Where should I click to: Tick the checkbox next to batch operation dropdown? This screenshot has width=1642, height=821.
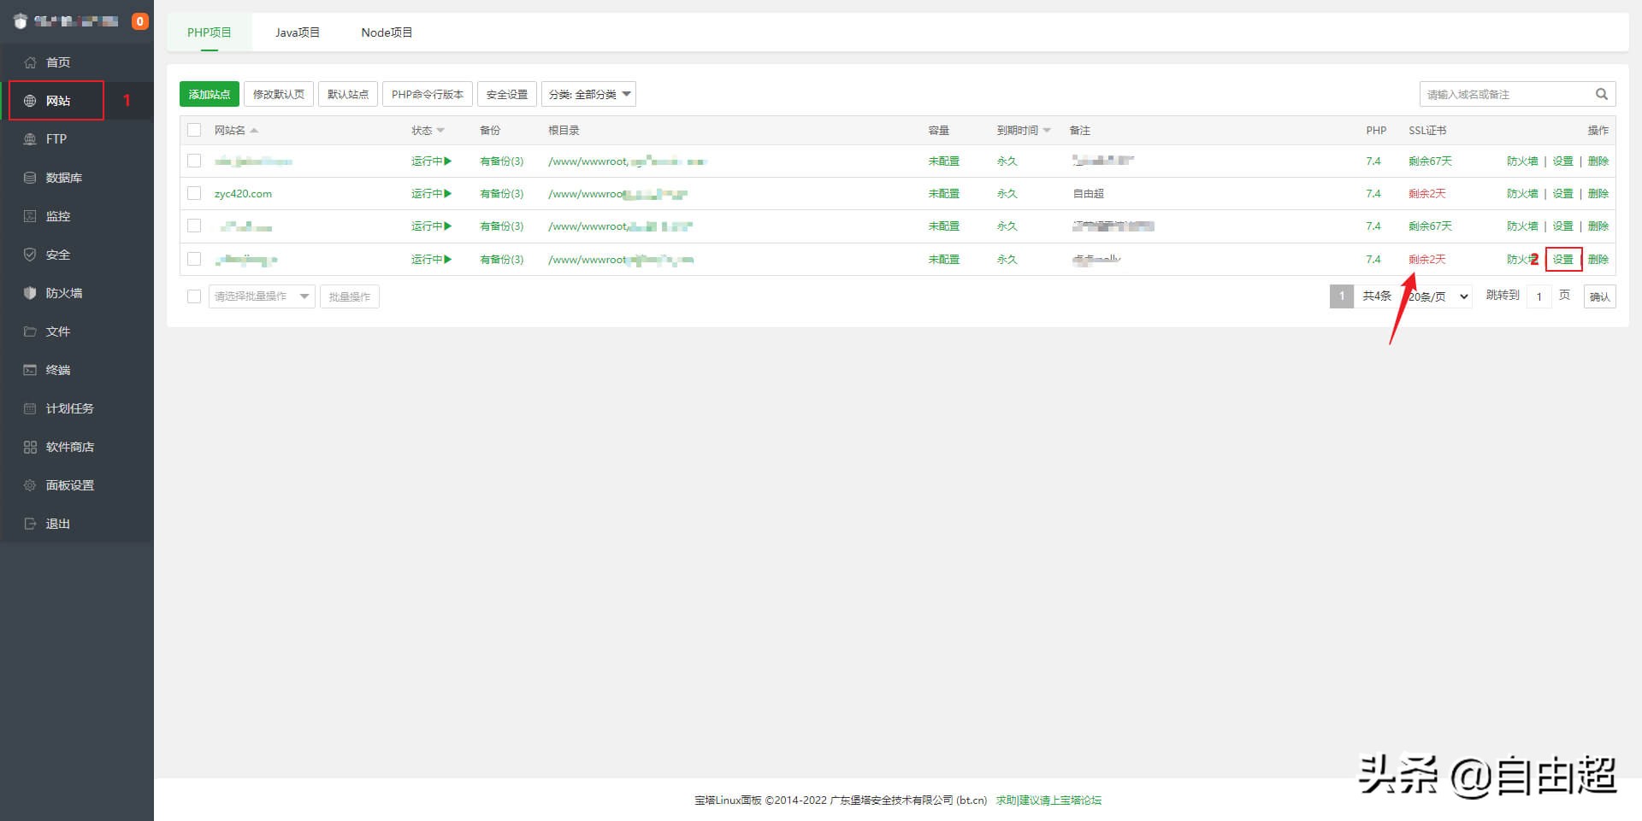(194, 296)
